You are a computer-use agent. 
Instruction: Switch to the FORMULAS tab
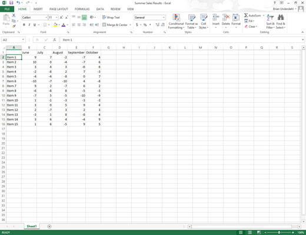point(82,9)
